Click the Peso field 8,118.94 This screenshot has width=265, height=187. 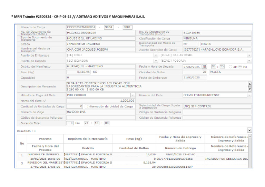pos(78,72)
